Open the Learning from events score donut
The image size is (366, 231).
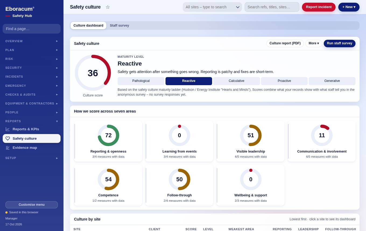(180, 135)
